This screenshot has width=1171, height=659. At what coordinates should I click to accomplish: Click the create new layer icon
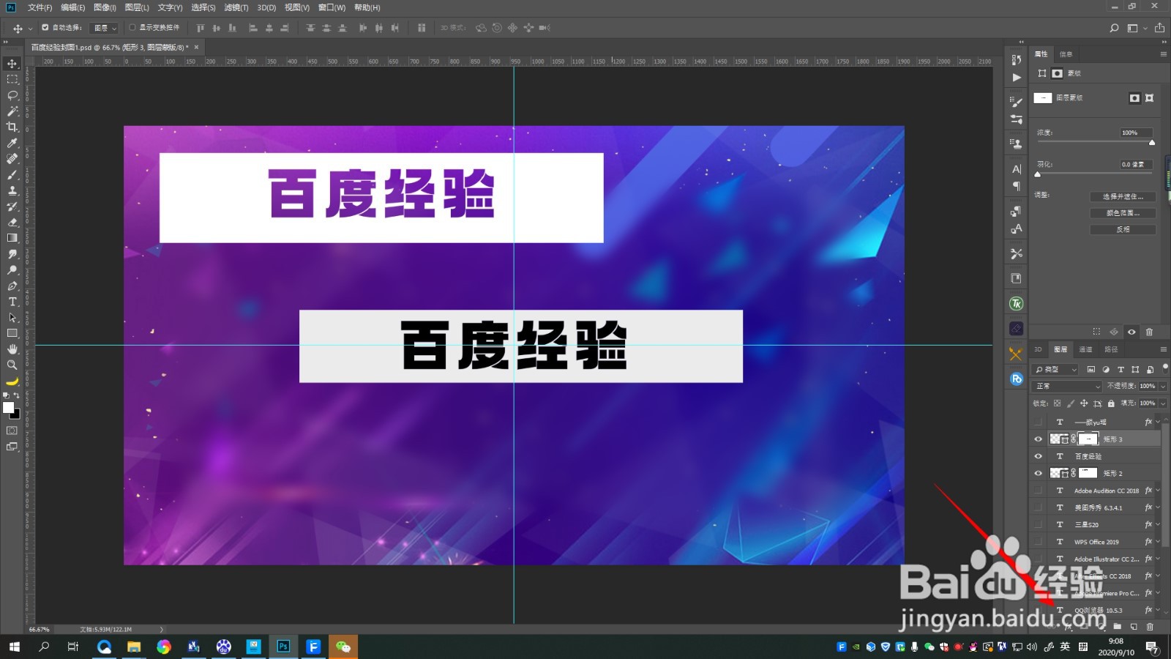[1134, 626]
